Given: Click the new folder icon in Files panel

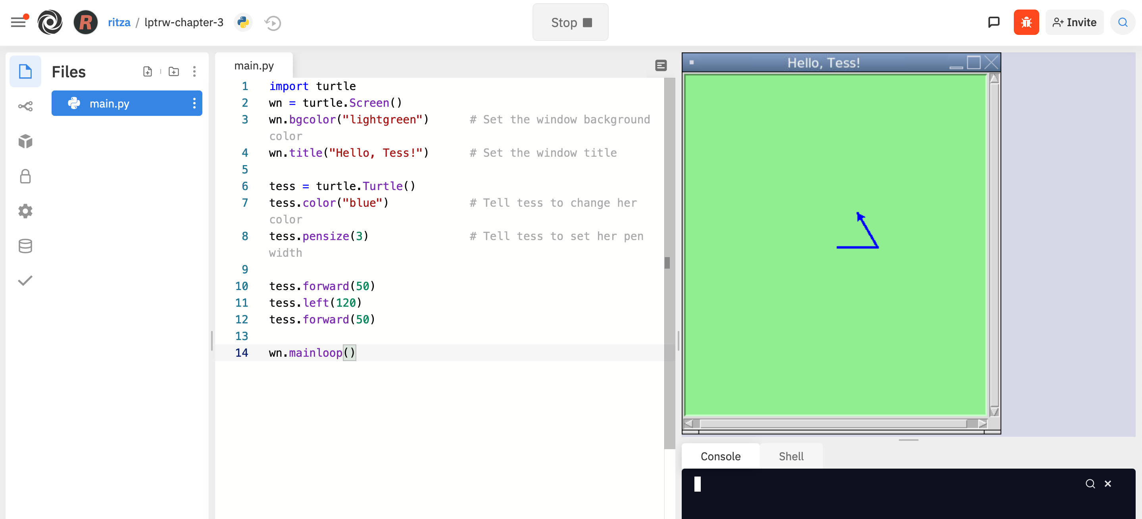Looking at the screenshot, I should point(173,72).
